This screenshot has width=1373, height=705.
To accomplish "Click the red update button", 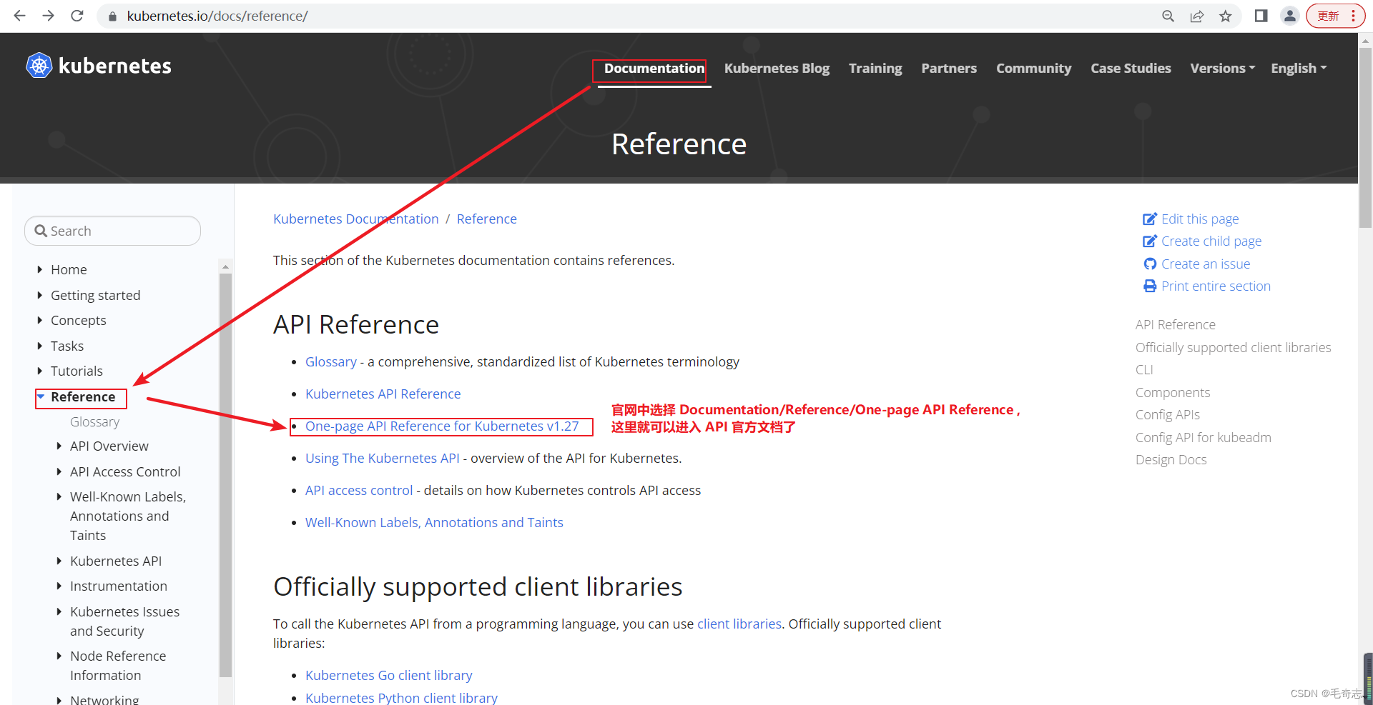I will click(x=1335, y=16).
